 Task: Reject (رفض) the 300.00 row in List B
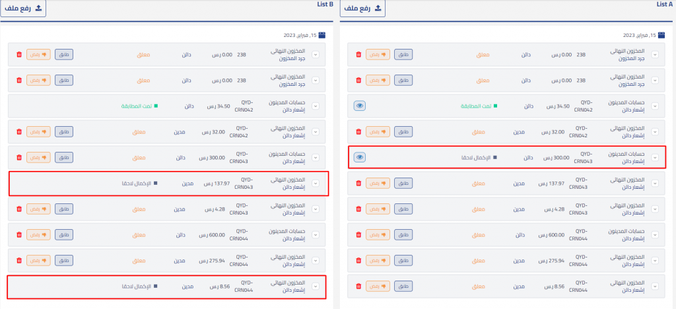coord(38,157)
